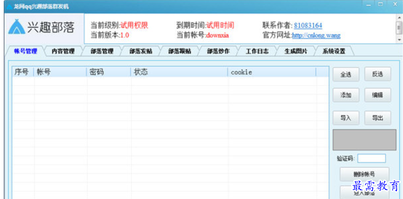
Task: Click the 全选 button
Action: coord(346,74)
